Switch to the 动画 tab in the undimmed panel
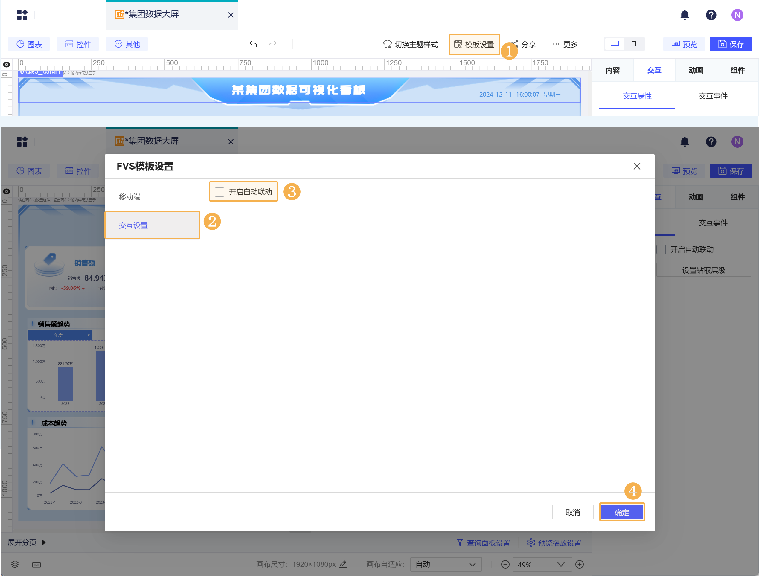The width and height of the screenshot is (759, 576). [696, 70]
